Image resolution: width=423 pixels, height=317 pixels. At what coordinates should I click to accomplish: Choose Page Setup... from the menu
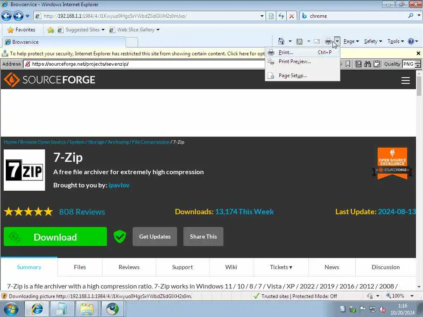(x=302, y=76)
